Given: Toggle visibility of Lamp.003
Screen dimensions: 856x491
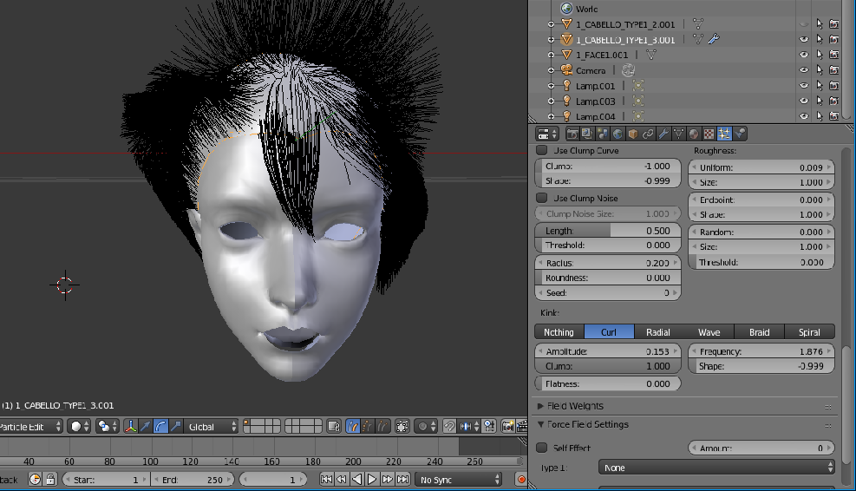Looking at the screenshot, I should tap(804, 101).
